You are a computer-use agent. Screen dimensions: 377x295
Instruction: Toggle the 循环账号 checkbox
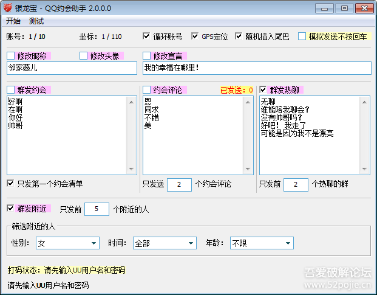(147, 36)
